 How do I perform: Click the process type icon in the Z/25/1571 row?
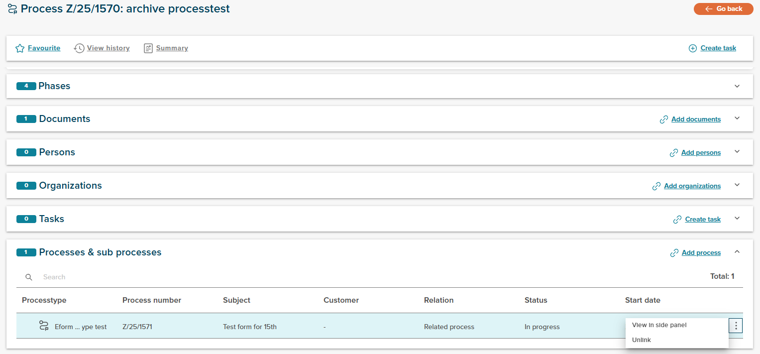(x=44, y=326)
